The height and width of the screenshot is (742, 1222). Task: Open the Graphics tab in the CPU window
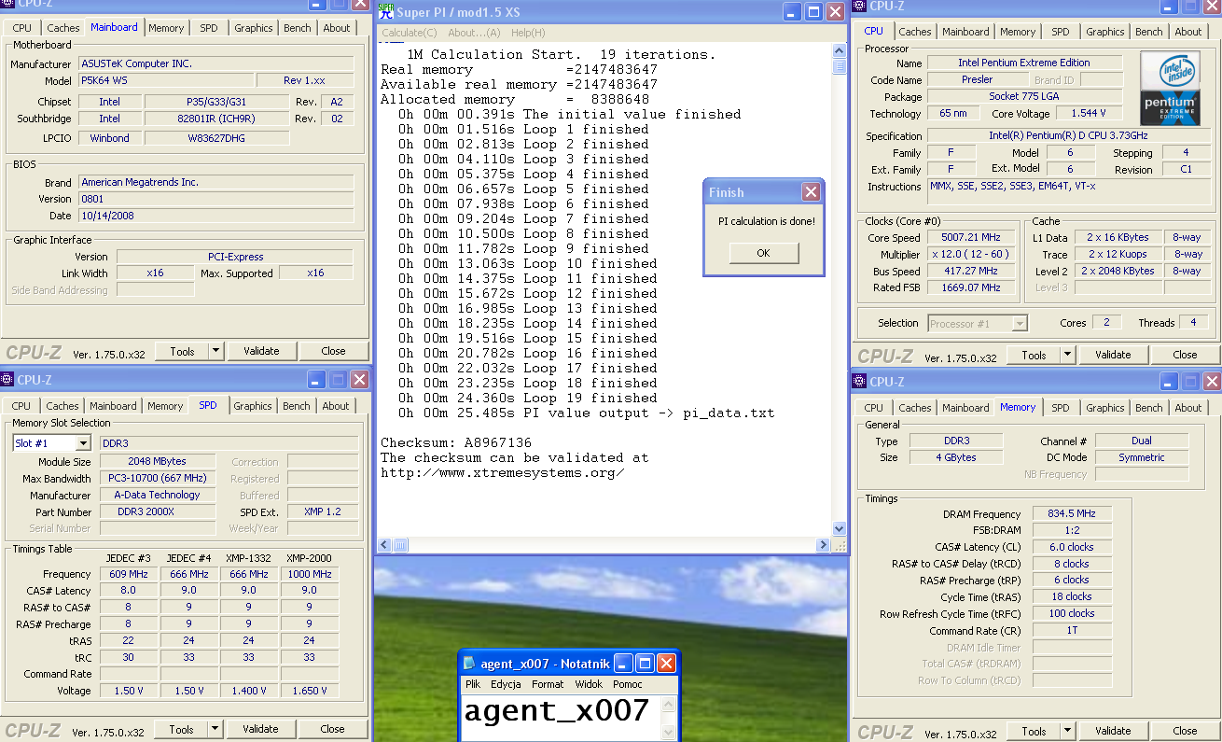tap(1105, 32)
